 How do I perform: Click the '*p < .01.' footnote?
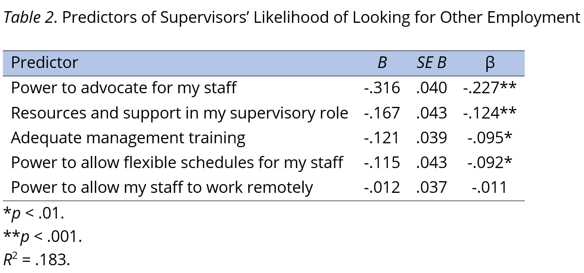pos(34,213)
